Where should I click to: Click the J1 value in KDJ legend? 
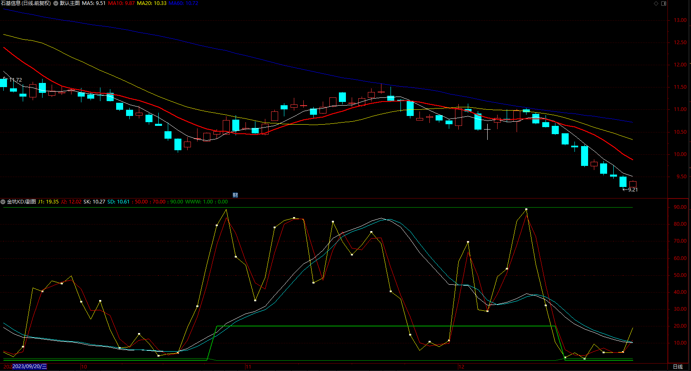coord(48,202)
